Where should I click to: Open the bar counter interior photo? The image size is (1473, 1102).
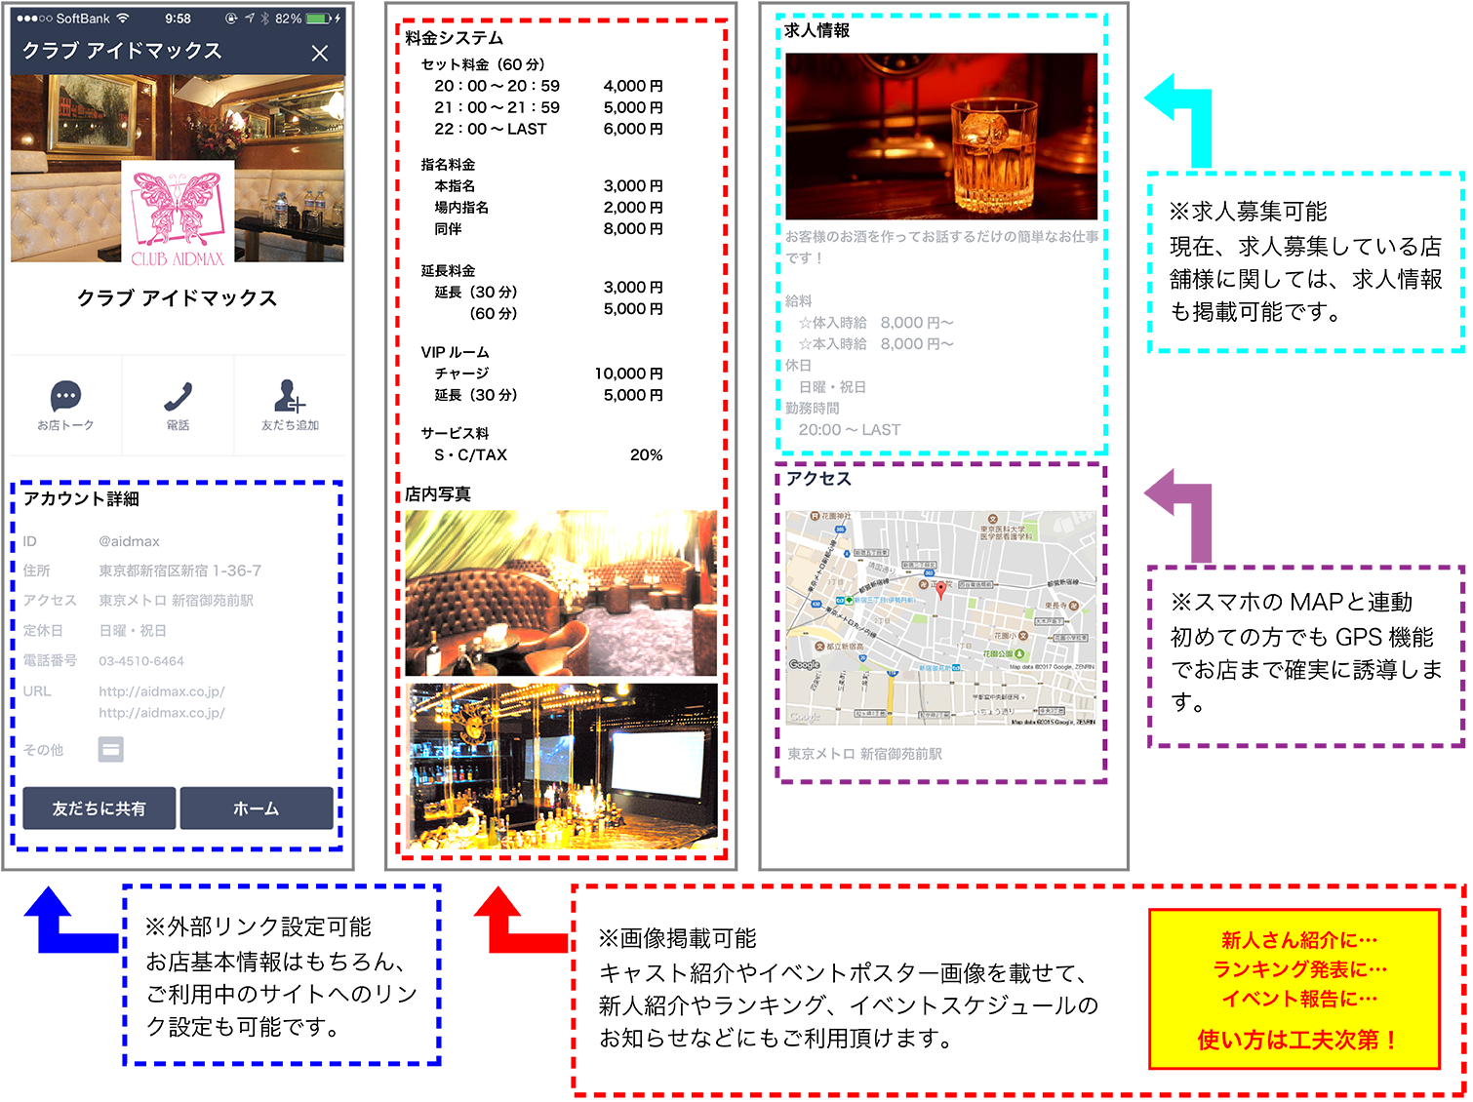click(x=561, y=766)
